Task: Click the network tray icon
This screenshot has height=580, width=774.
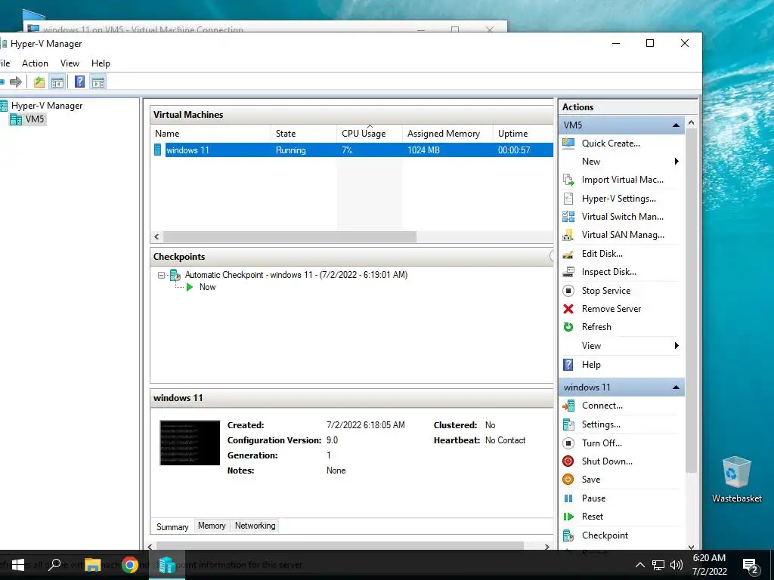Action: (658, 565)
